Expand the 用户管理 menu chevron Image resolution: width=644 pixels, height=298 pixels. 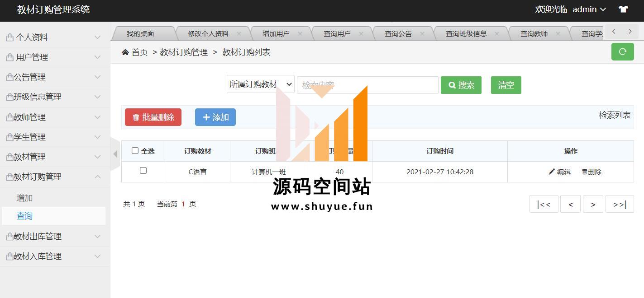tap(97, 57)
